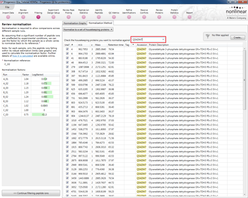Image resolution: width=248 pixels, height=198 pixels.
Task: Open the File menu
Action: pos(7,7)
